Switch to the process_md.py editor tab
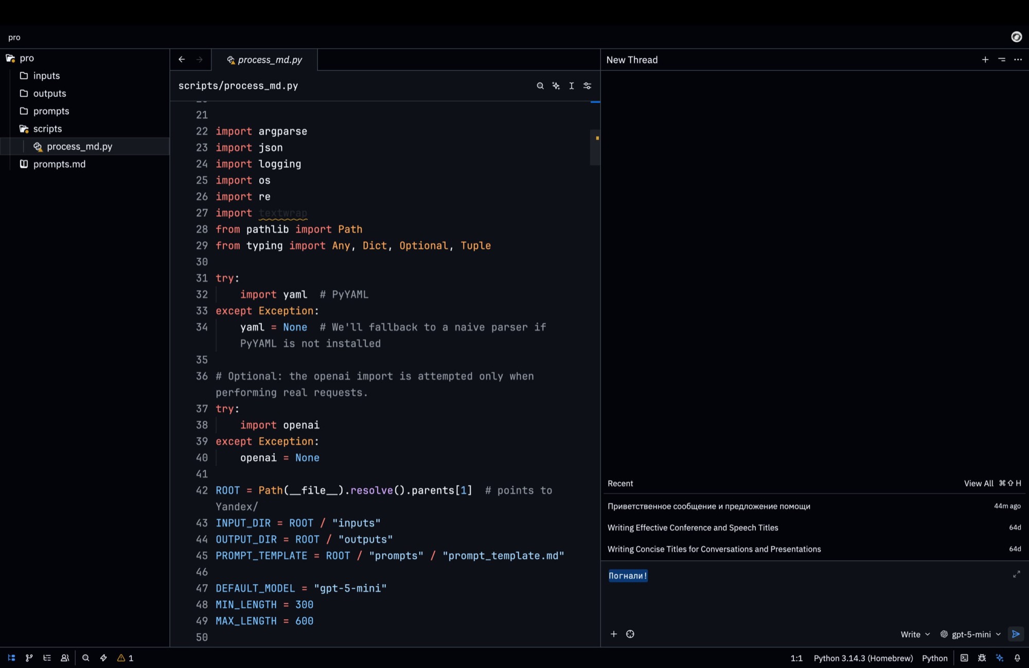The image size is (1029, 668). (264, 60)
